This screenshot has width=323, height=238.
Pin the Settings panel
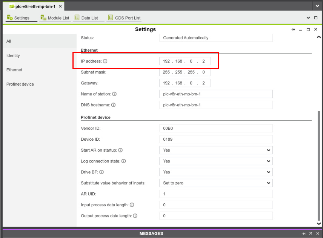293,30
